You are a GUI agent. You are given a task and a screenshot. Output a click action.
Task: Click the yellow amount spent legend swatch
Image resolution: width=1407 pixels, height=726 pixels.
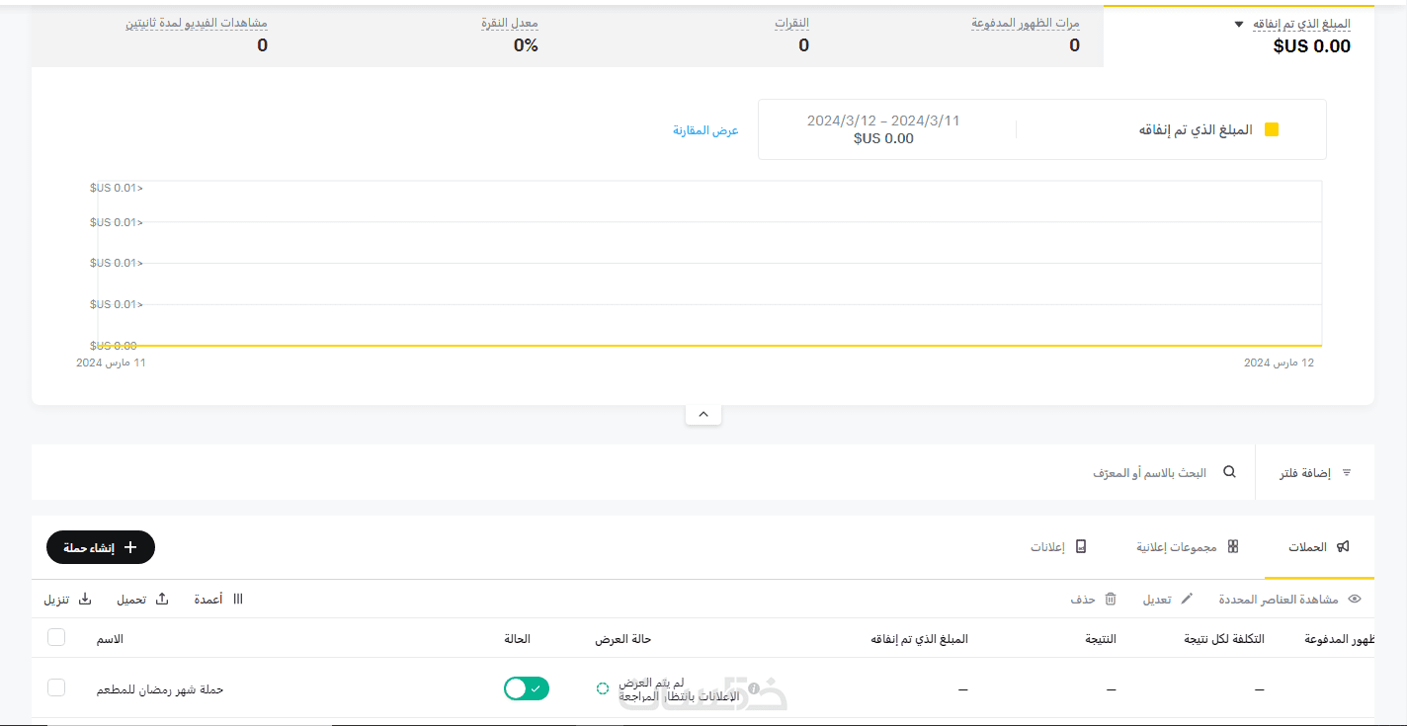1272,129
